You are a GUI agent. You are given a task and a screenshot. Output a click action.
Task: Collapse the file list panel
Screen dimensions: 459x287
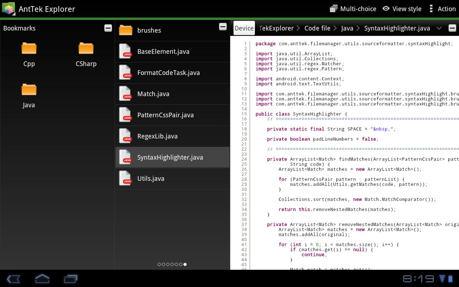click(x=223, y=27)
